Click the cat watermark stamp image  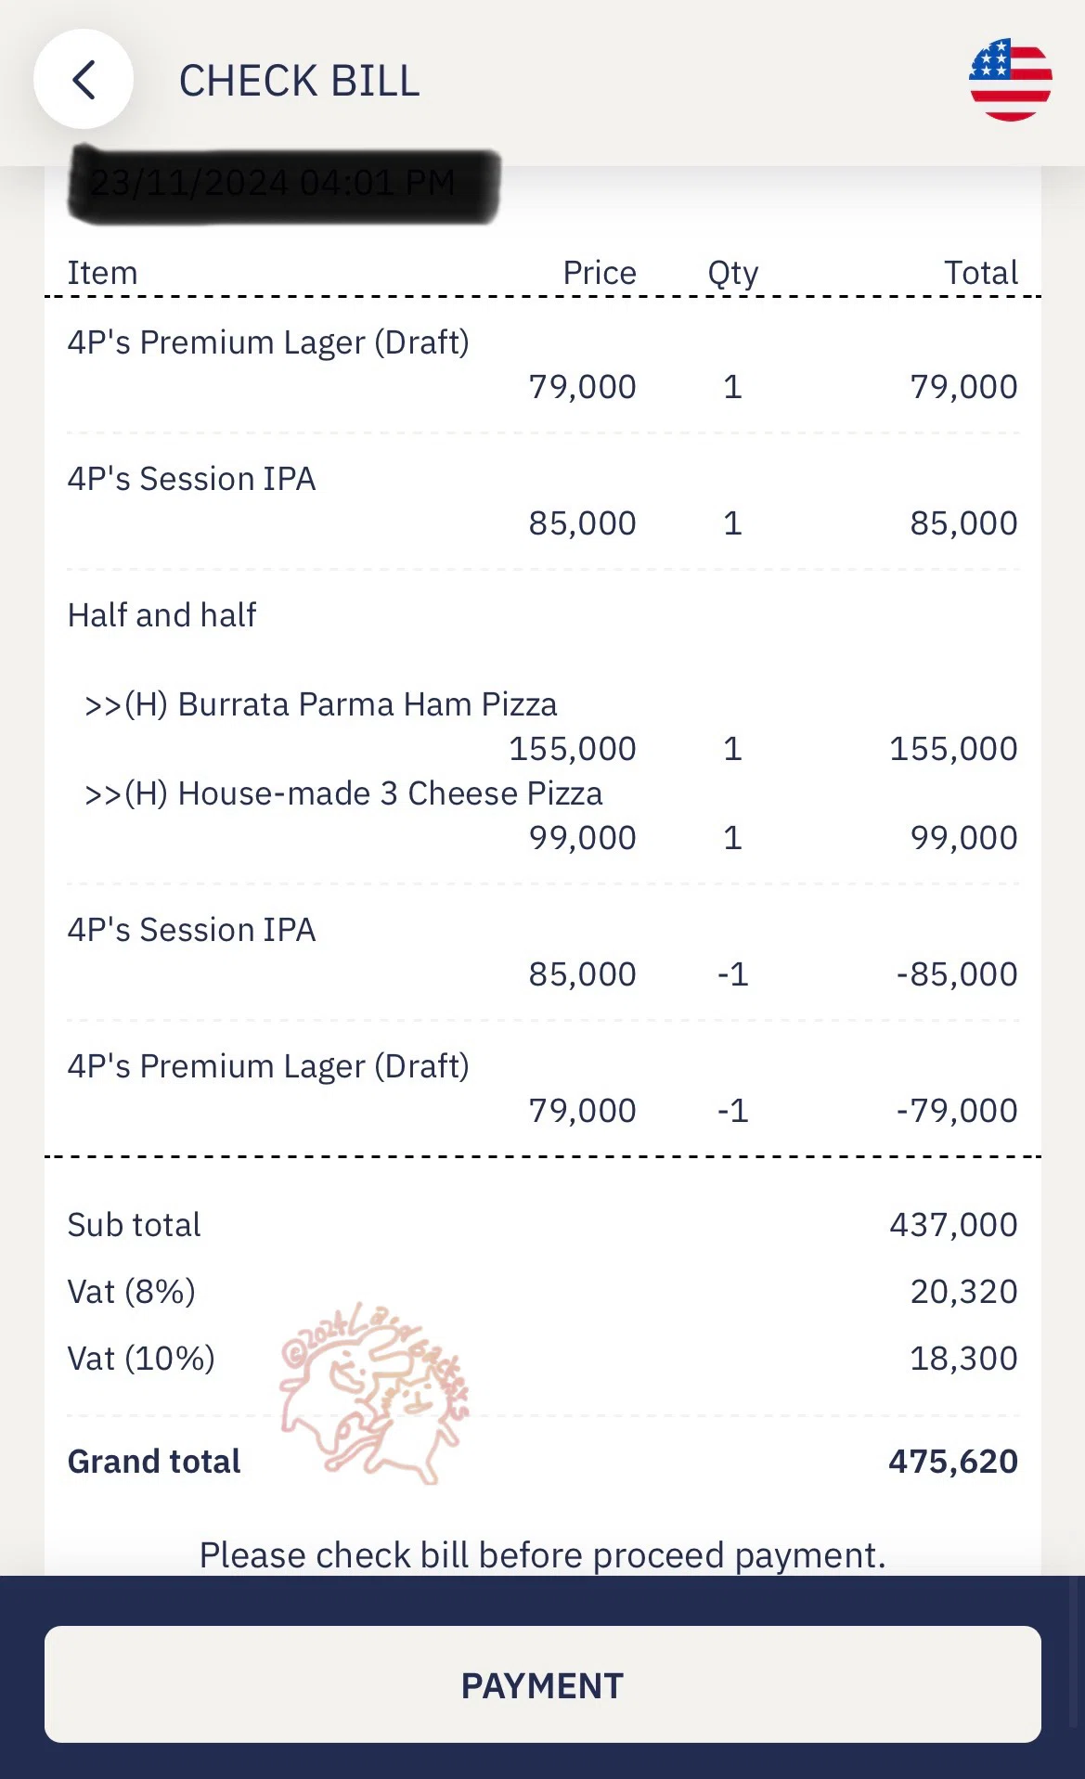click(374, 1392)
